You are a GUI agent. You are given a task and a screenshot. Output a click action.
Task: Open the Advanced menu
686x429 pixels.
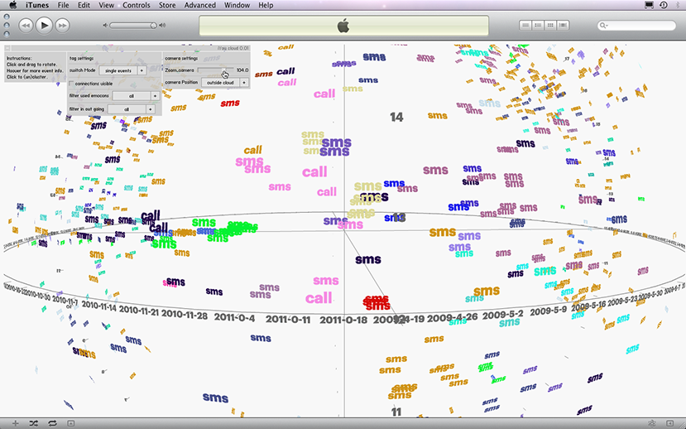click(199, 5)
